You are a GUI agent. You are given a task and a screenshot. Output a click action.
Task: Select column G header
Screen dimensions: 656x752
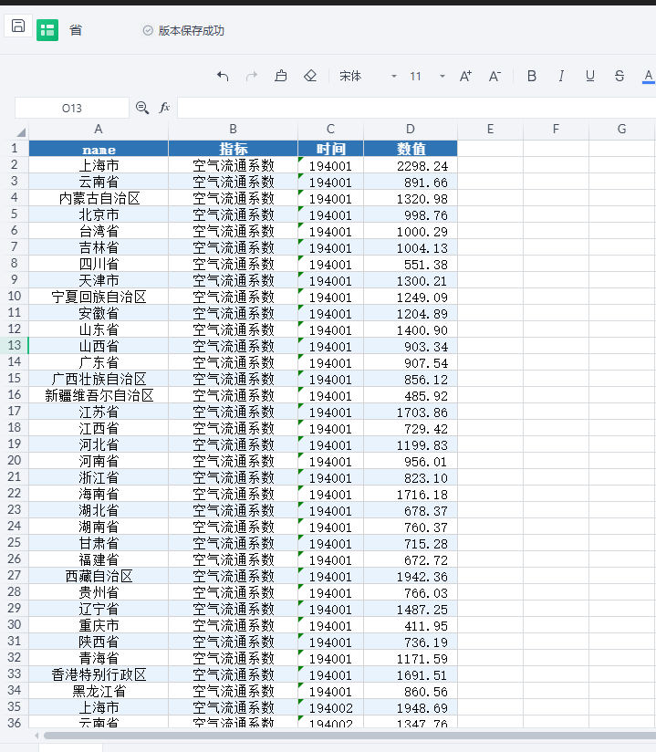click(x=621, y=129)
